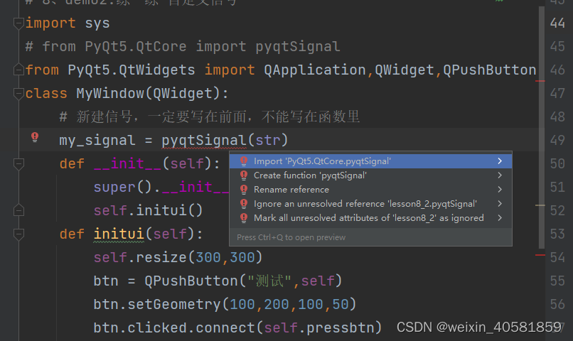Fold the initui method definition

[x=18, y=234]
